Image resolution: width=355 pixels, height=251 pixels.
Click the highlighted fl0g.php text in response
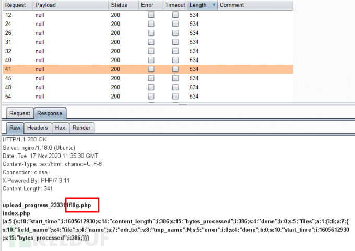pyautogui.click(x=82, y=206)
